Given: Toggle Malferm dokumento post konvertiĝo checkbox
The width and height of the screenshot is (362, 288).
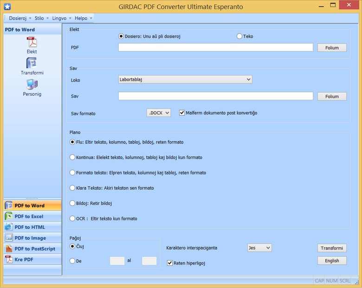Looking at the screenshot, I should [x=182, y=113].
